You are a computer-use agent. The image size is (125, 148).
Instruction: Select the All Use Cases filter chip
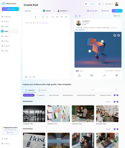(29, 95)
